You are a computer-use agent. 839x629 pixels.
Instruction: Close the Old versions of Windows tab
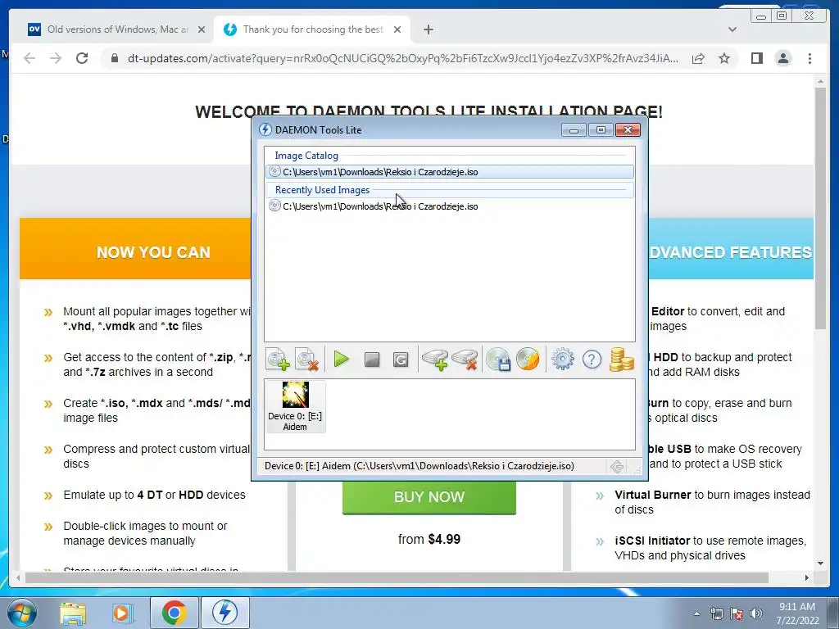pyautogui.click(x=202, y=29)
